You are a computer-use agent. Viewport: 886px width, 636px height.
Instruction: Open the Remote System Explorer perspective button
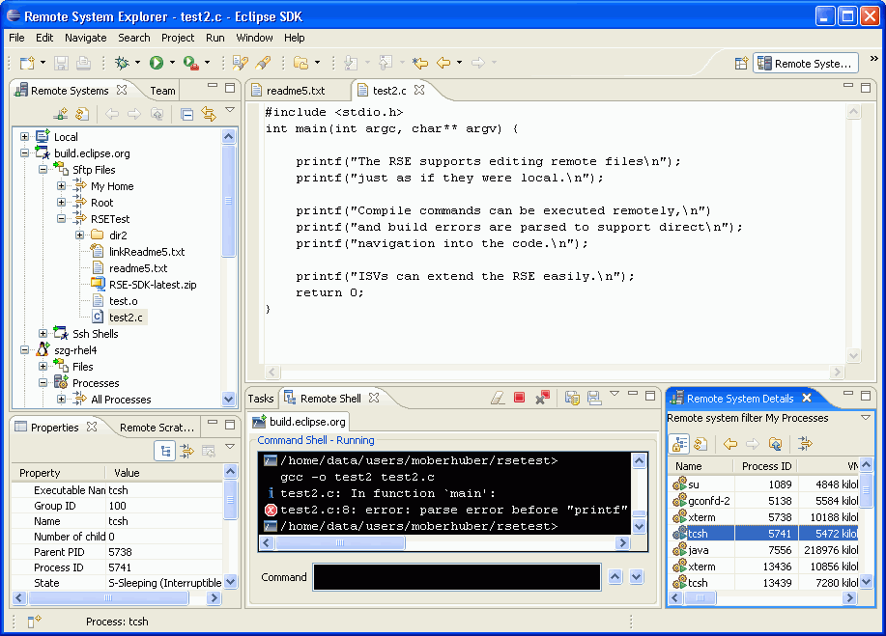click(x=806, y=63)
